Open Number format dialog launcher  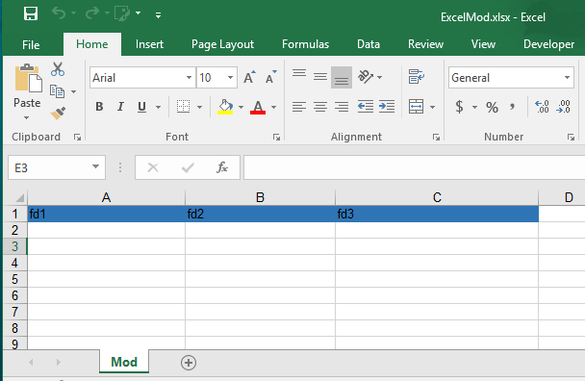tap(571, 138)
